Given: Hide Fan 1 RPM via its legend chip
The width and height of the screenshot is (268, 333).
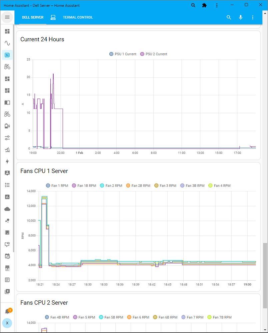Looking at the screenshot, I should click(57, 185).
